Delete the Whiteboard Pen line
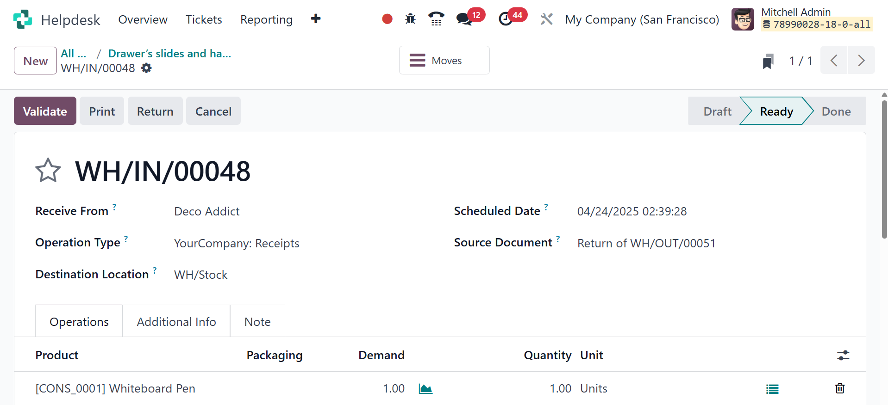The width and height of the screenshot is (888, 405). [839, 388]
